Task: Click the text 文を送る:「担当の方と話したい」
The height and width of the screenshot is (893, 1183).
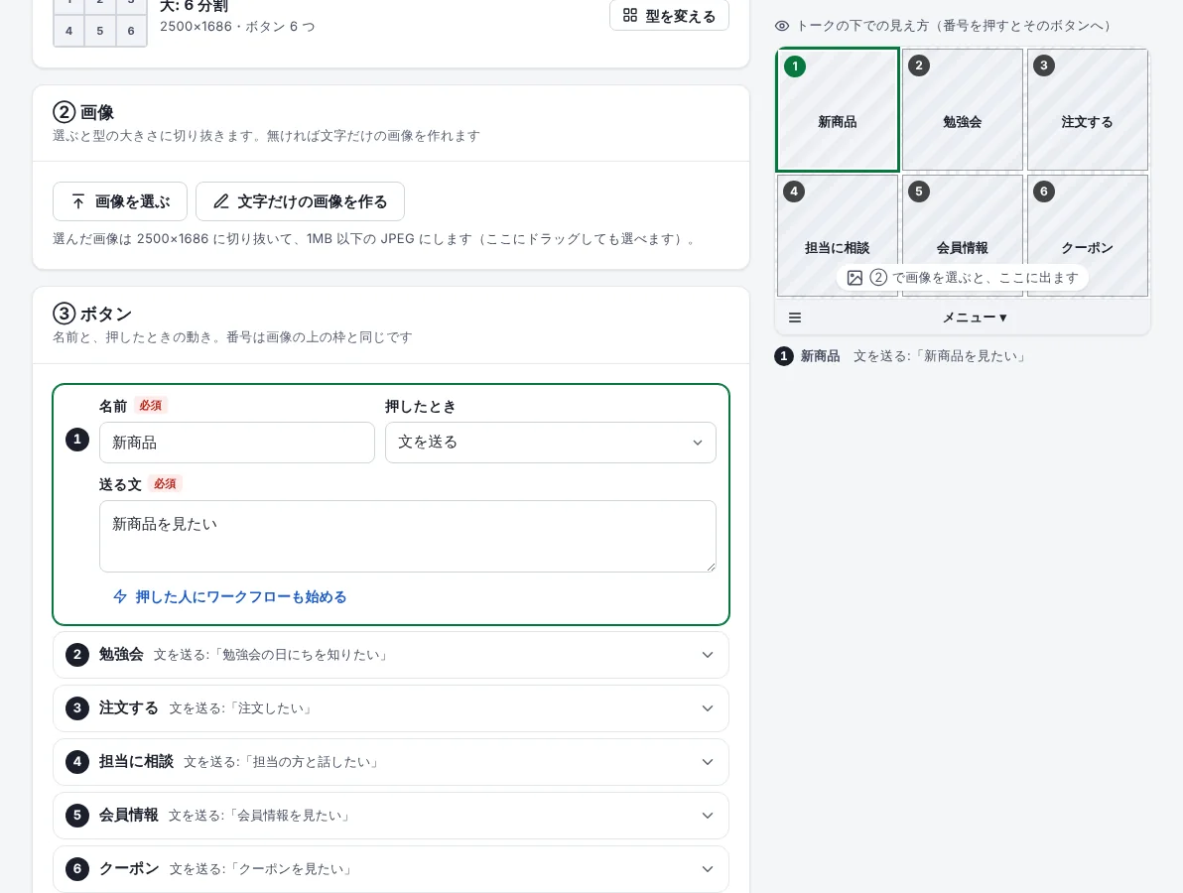Action: [x=281, y=762]
